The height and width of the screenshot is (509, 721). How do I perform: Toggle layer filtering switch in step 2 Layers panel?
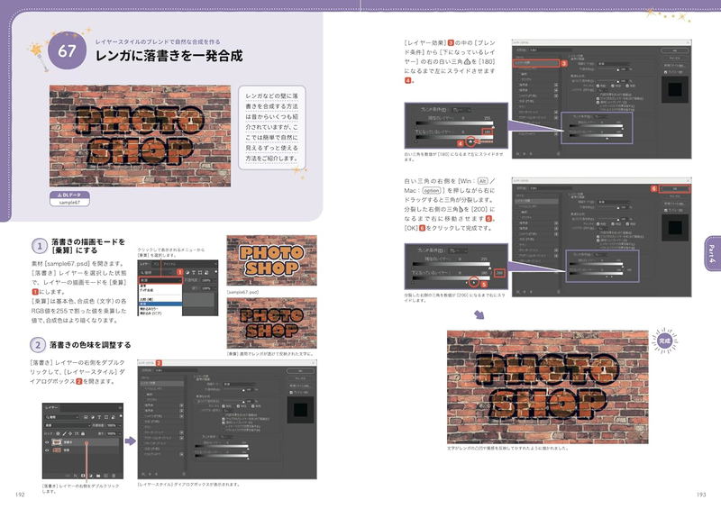121,415
